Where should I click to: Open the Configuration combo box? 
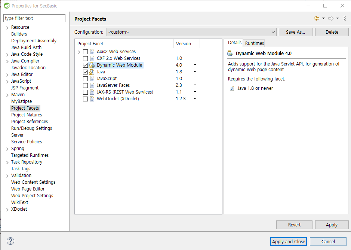191,32
